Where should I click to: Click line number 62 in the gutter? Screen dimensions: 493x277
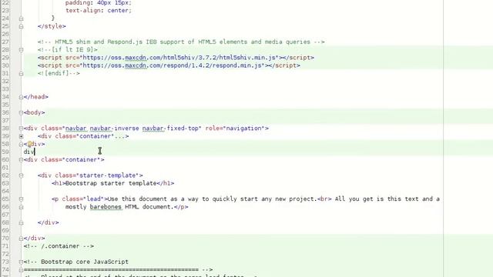pyautogui.click(x=5, y=175)
